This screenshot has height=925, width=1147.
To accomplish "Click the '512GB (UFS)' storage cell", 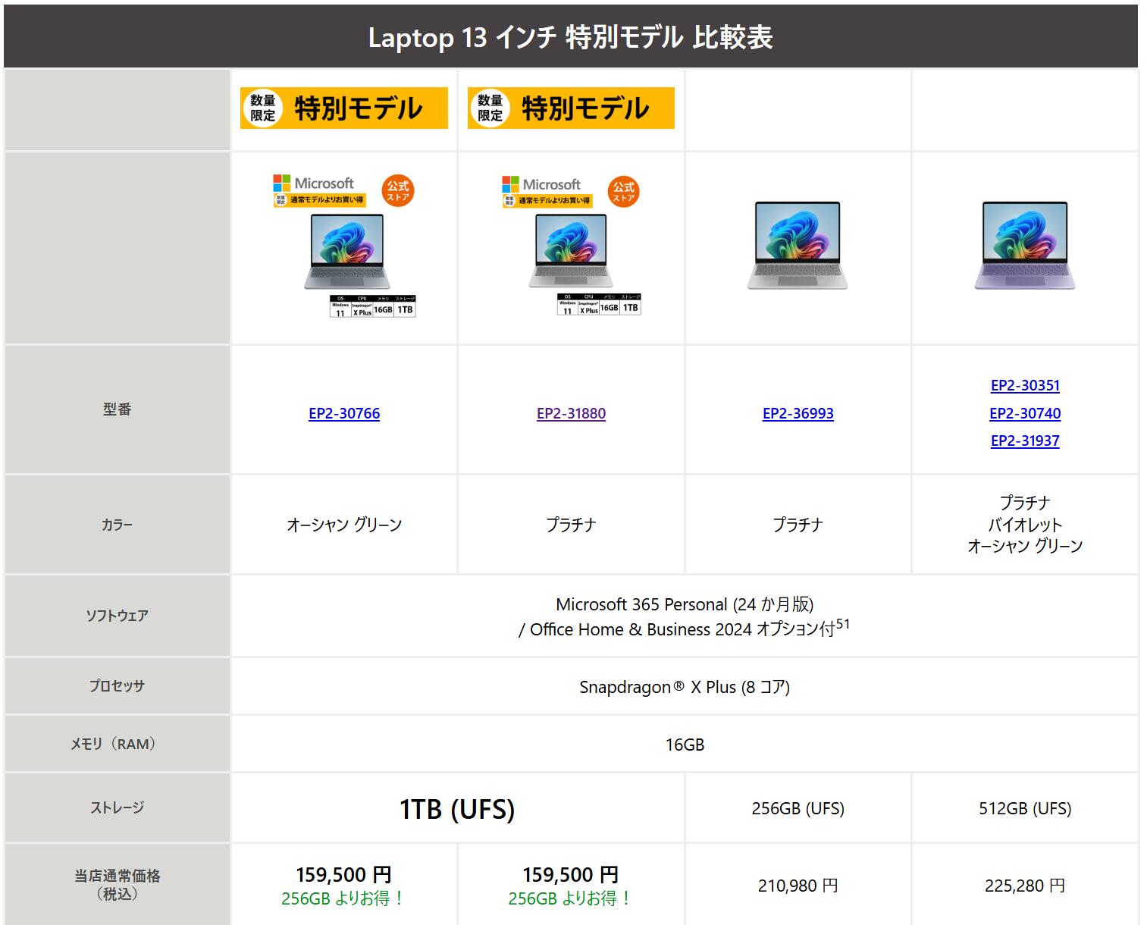I will click(x=1025, y=808).
